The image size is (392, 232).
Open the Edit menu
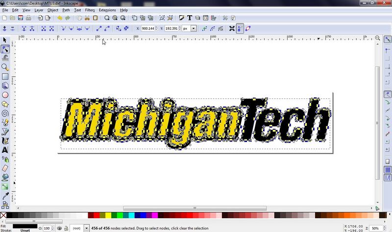[15, 10]
